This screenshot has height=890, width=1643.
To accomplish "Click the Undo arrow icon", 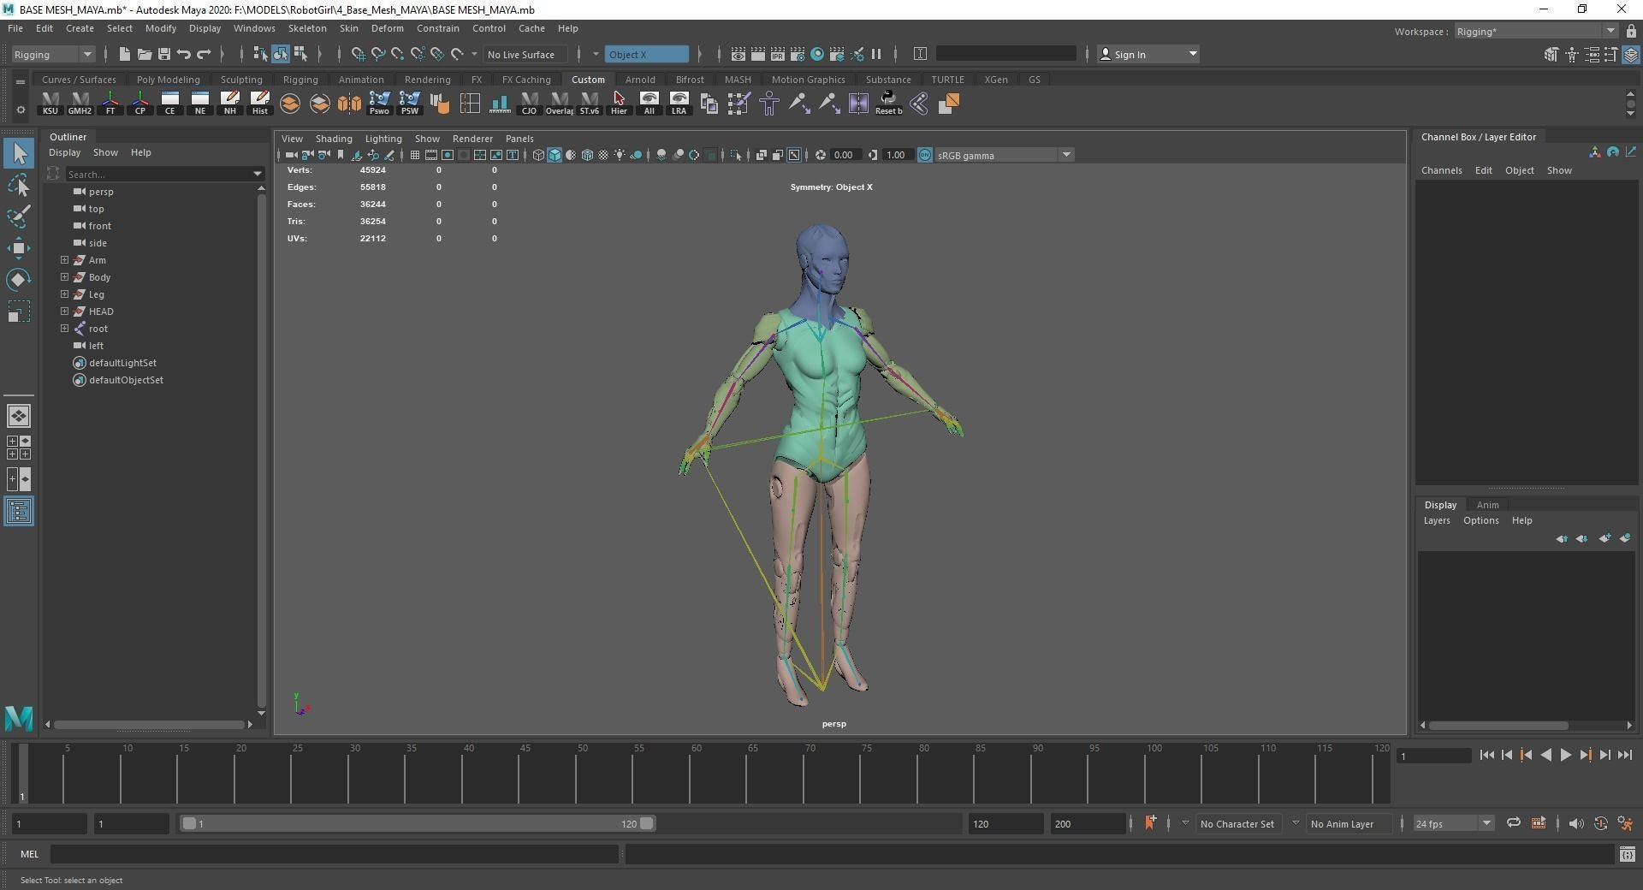I will pos(183,54).
